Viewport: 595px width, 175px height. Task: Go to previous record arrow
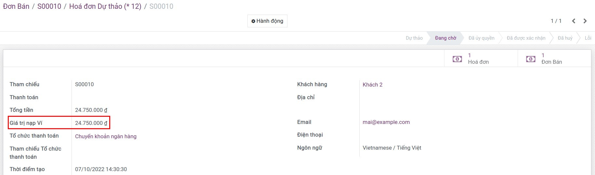point(574,21)
